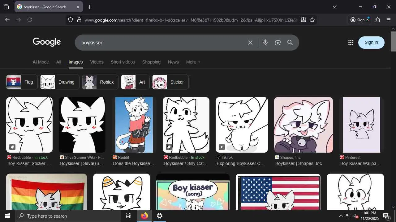Open Windows Task View
The height and width of the screenshot is (222, 396).
129,216
